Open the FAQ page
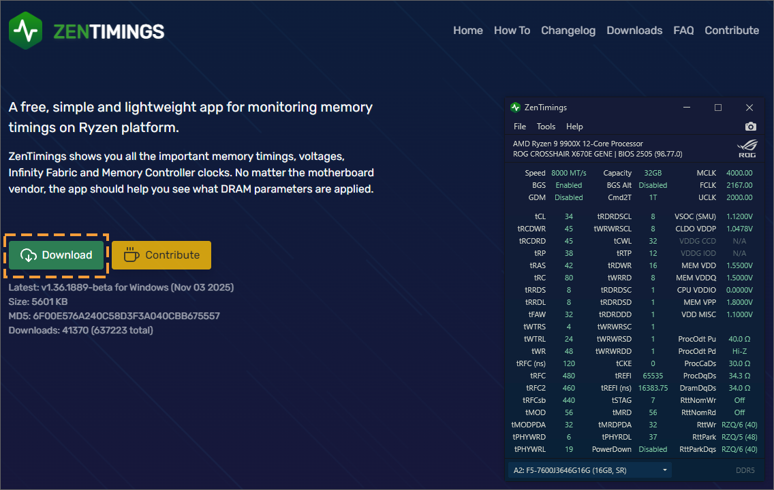This screenshot has height=490, width=774. (x=683, y=31)
